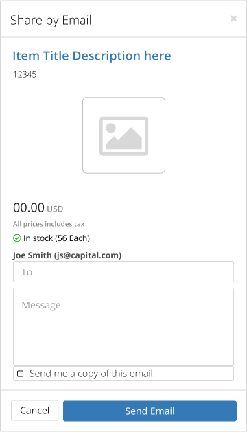Click the 00.00 price amount

point(29,207)
